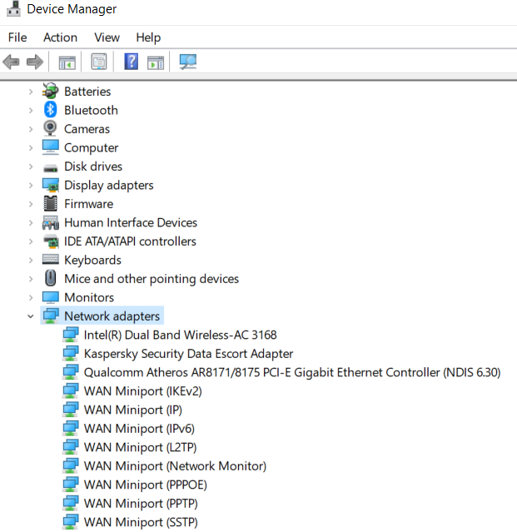The image size is (517, 532).
Task: Open the Help menu
Action: pyautogui.click(x=148, y=37)
